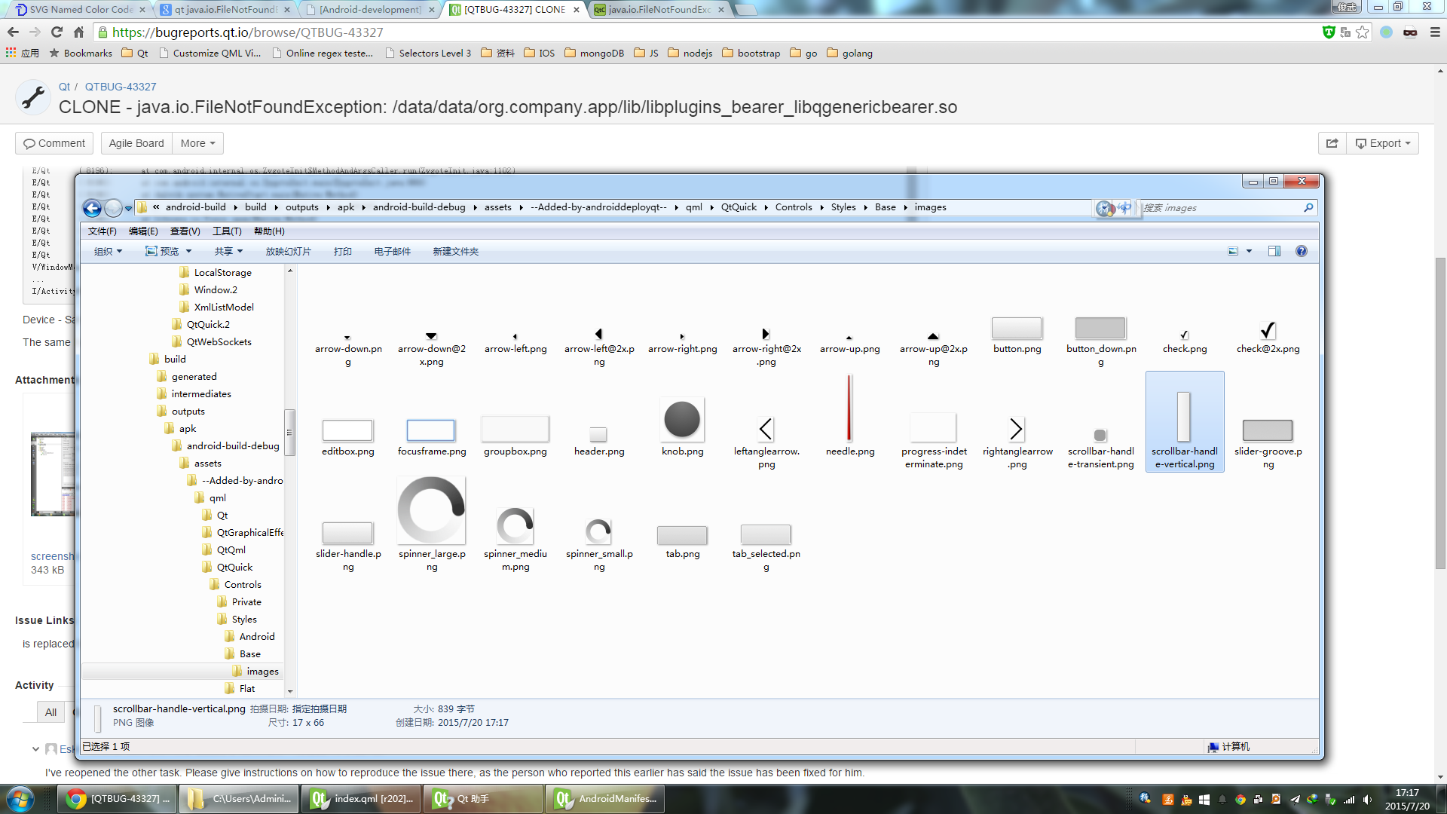Expand breadcrumb arrow after Styles

(865, 207)
